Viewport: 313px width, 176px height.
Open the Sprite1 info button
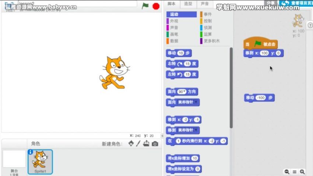tap(30, 152)
